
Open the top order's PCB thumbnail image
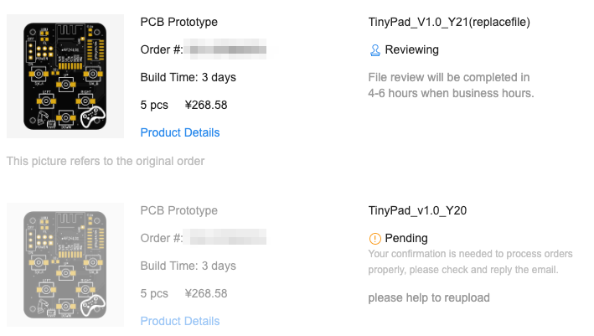(x=65, y=77)
